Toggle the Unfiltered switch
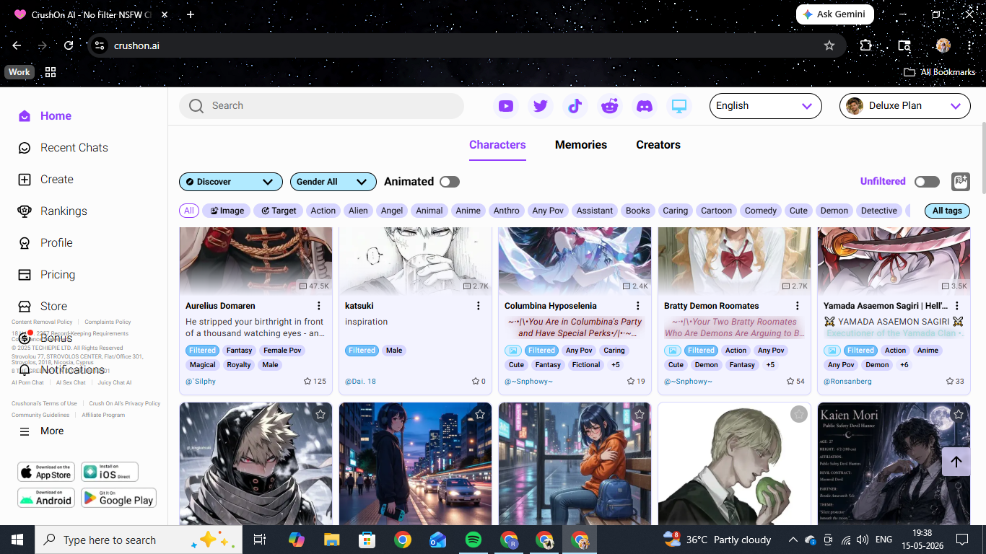Screen dimensions: 986x554 (927, 182)
